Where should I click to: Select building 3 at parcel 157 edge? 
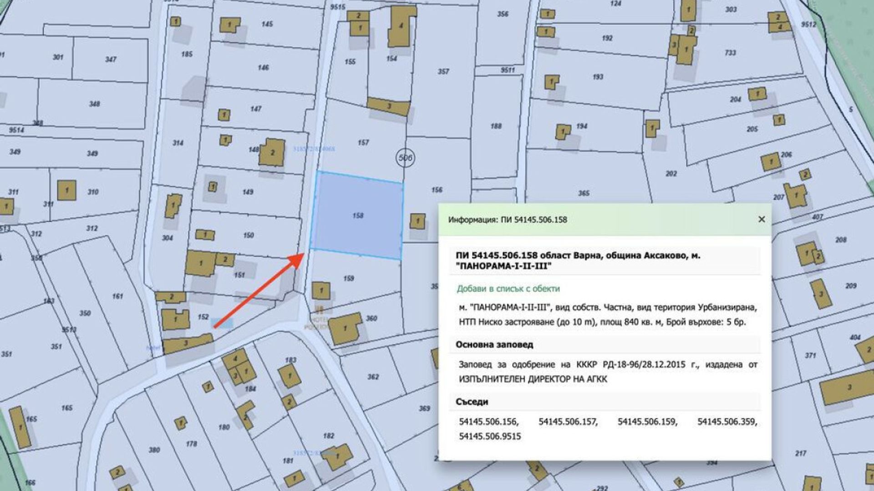point(388,106)
